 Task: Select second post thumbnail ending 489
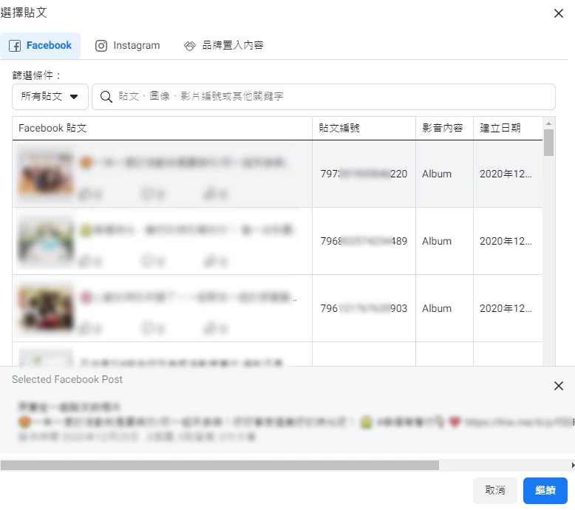46,240
